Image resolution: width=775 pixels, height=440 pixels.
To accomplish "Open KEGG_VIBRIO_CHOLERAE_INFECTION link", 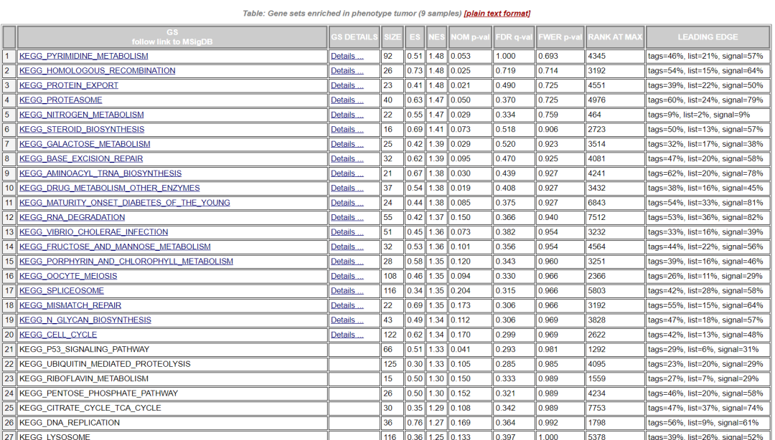I will 93,232.
